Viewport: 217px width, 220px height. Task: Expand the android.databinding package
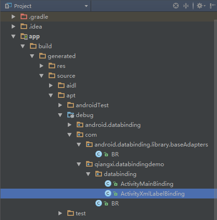[x=70, y=125]
